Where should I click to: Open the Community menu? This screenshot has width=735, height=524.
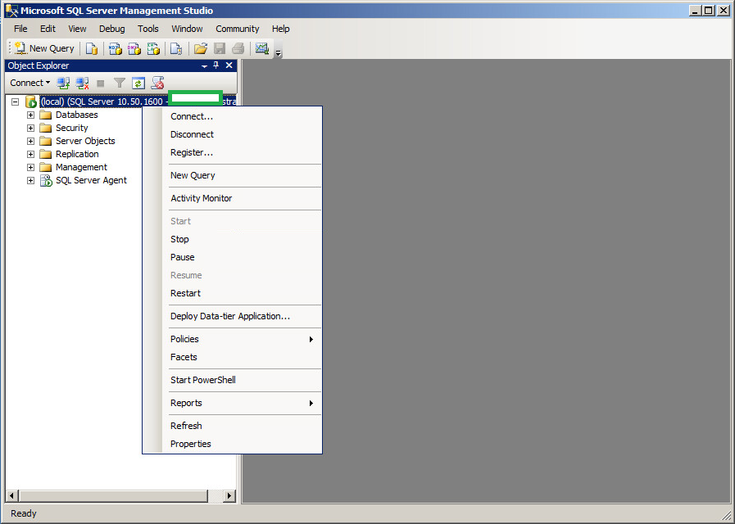pyautogui.click(x=237, y=29)
